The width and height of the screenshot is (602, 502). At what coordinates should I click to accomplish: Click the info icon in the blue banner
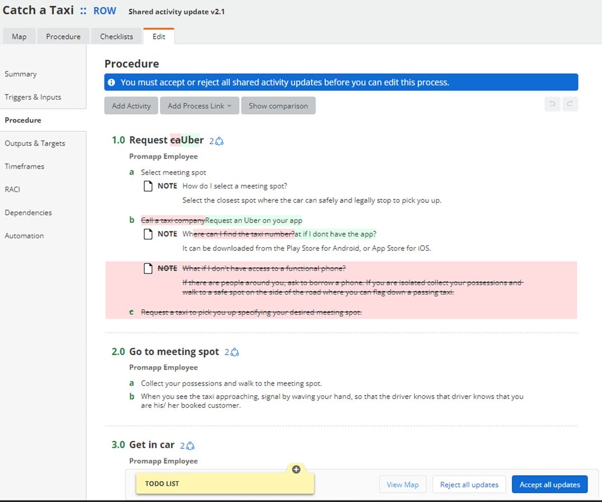(x=111, y=82)
